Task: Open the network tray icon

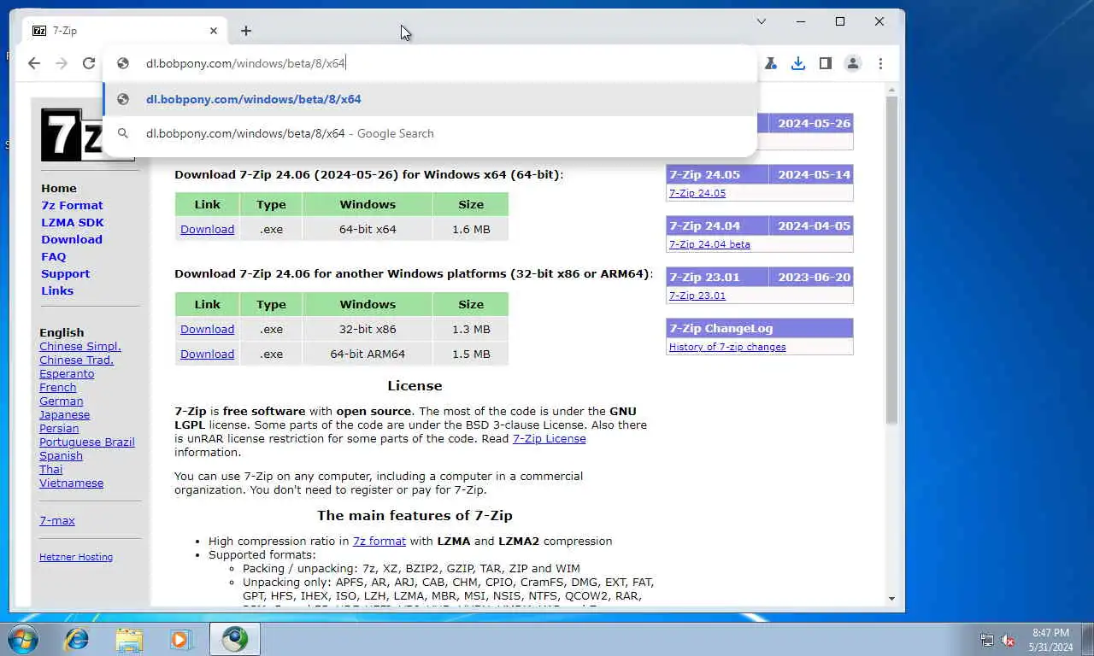Action: coord(987,640)
